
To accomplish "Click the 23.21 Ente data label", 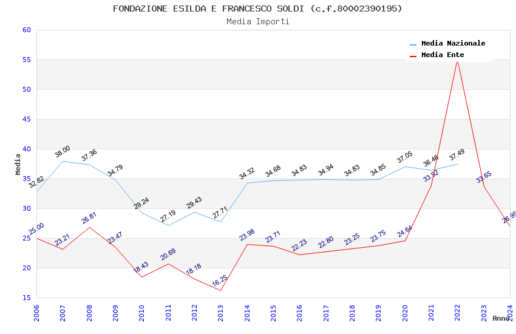I will tap(63, 239).
